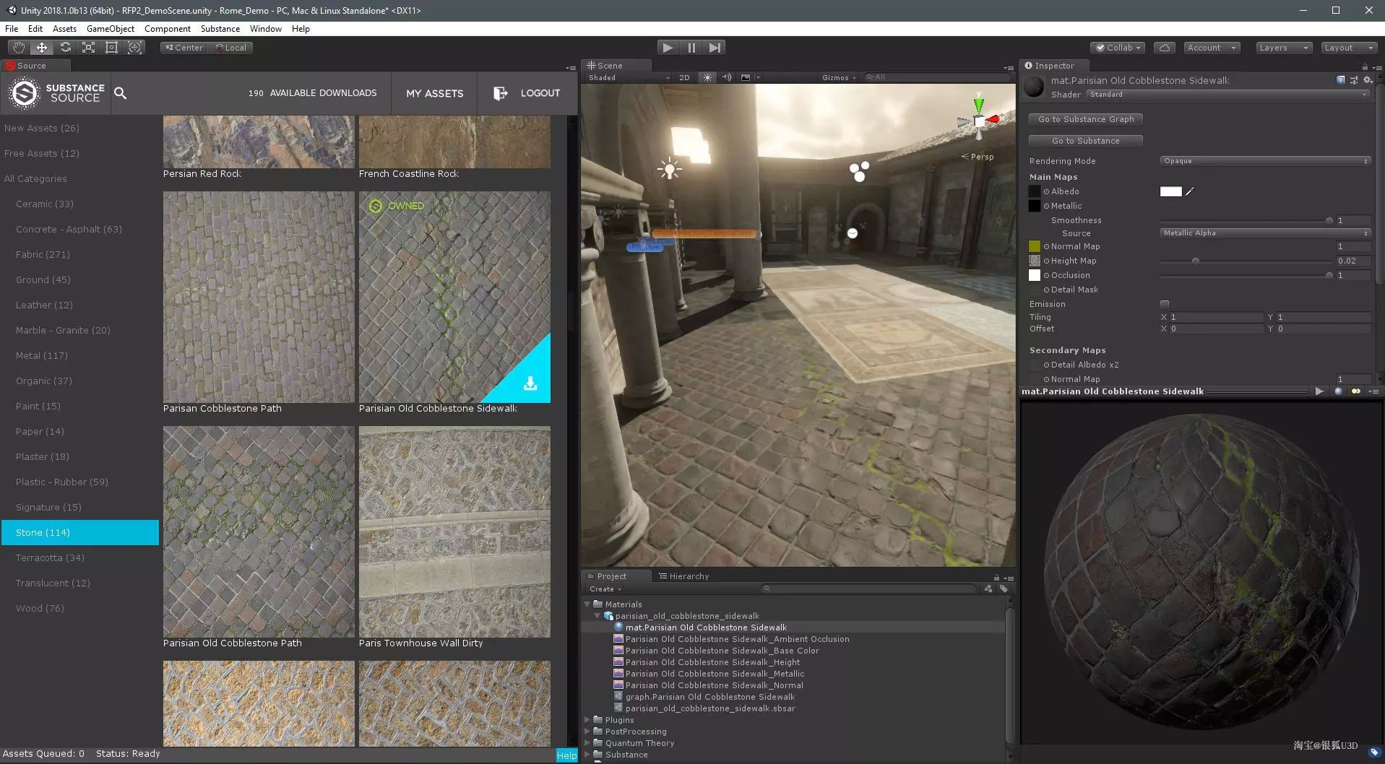Viewport: 1385px width, 764px height.
Task: Change the preview mesh shape sphere icon
Action: (1338, 391)
